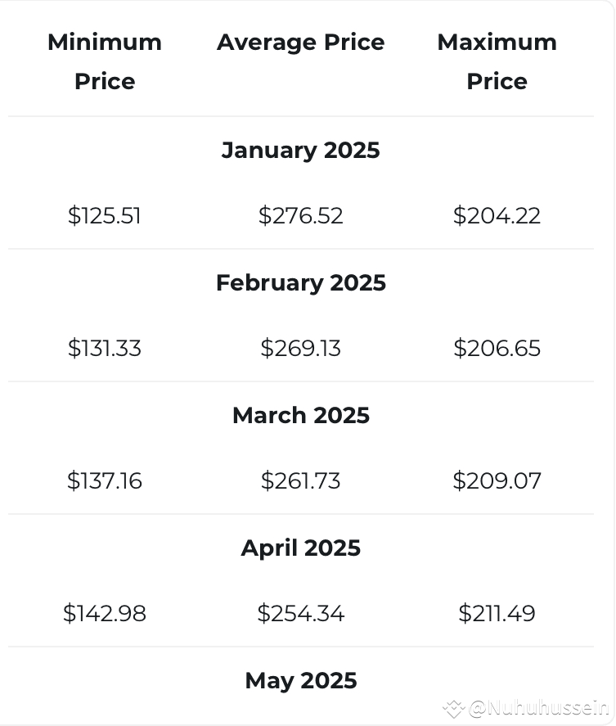The width and height of the screenshot is (616, 726).
Task: Select the March 2025 row heading
Action: point(301,415)
